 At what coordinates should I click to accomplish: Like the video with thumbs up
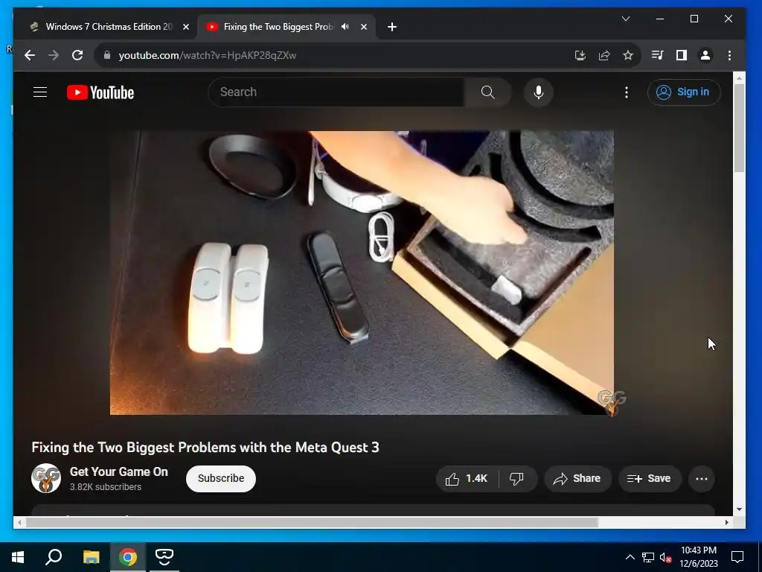pyautogui.click(x=467, y=479)
